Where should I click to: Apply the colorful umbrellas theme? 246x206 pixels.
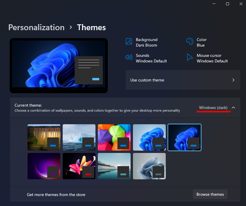click(x=114, y=137)
